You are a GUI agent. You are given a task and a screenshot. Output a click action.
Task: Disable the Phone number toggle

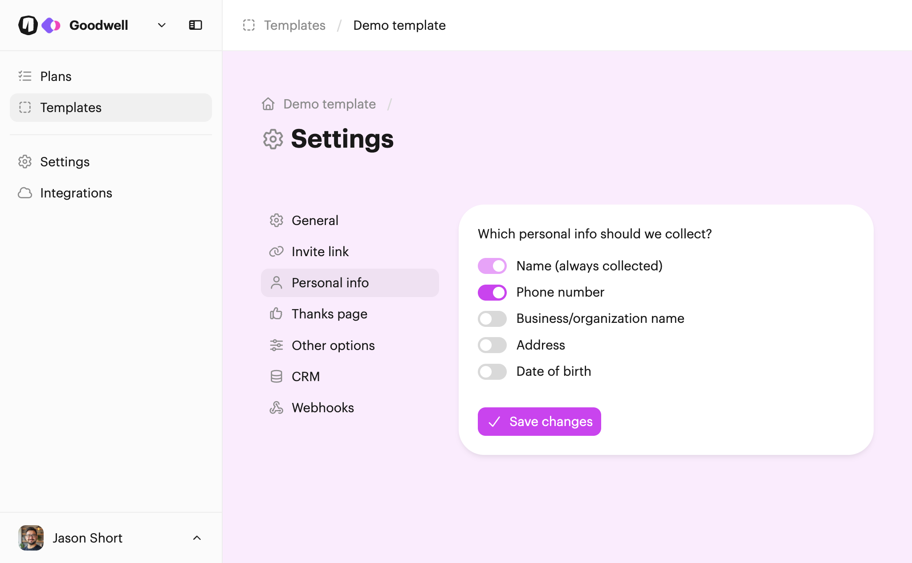coord(492,293)
